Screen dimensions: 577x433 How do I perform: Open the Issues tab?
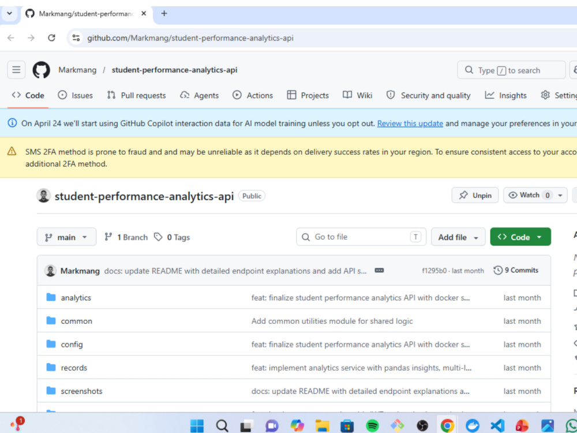pyautogui.click(x=76, y=95)
